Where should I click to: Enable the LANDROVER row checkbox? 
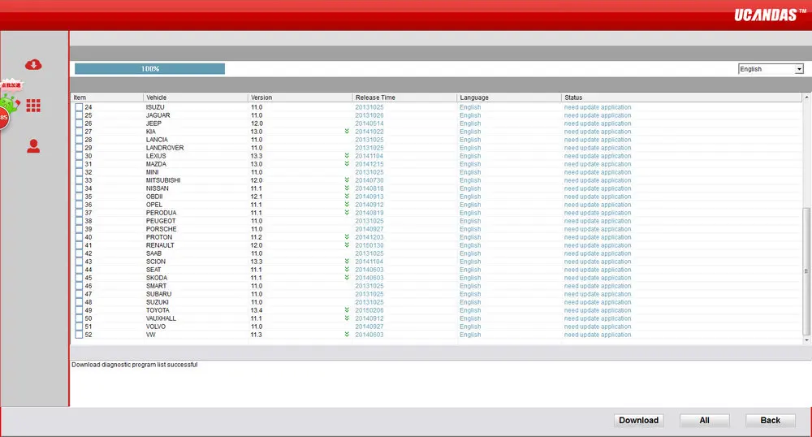tap(79, 148)
